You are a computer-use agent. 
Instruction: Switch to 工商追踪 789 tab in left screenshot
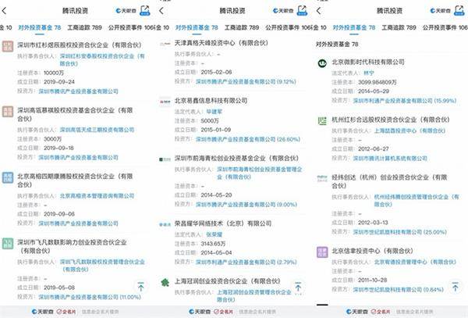click(84, 27)
